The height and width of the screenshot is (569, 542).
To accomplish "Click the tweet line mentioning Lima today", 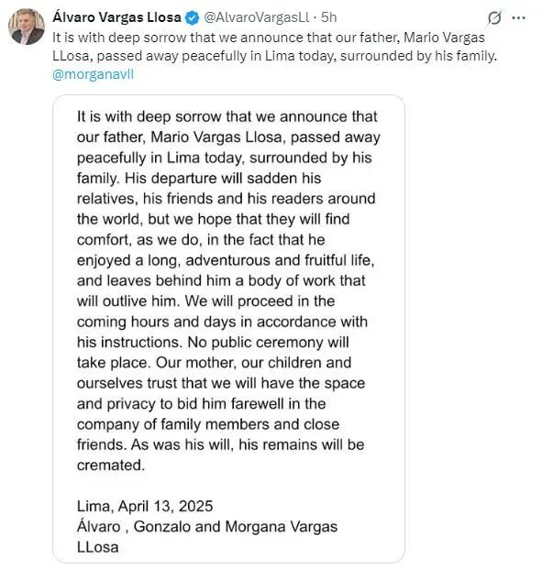I will pos(274,56).
